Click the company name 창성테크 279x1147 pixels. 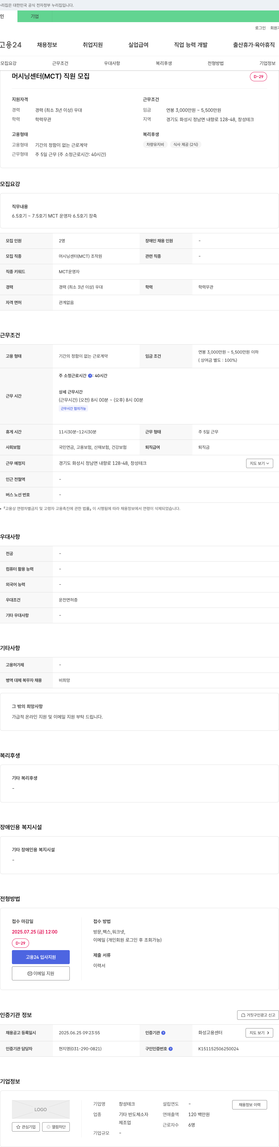(x=127, y=1104)
